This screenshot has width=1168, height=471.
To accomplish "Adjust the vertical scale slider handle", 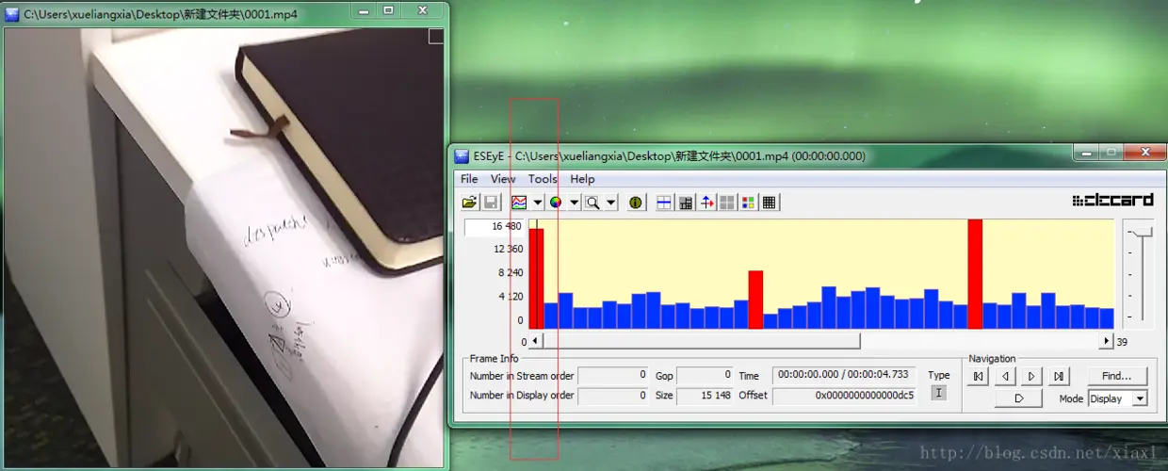I will (x=1142, y=231).
